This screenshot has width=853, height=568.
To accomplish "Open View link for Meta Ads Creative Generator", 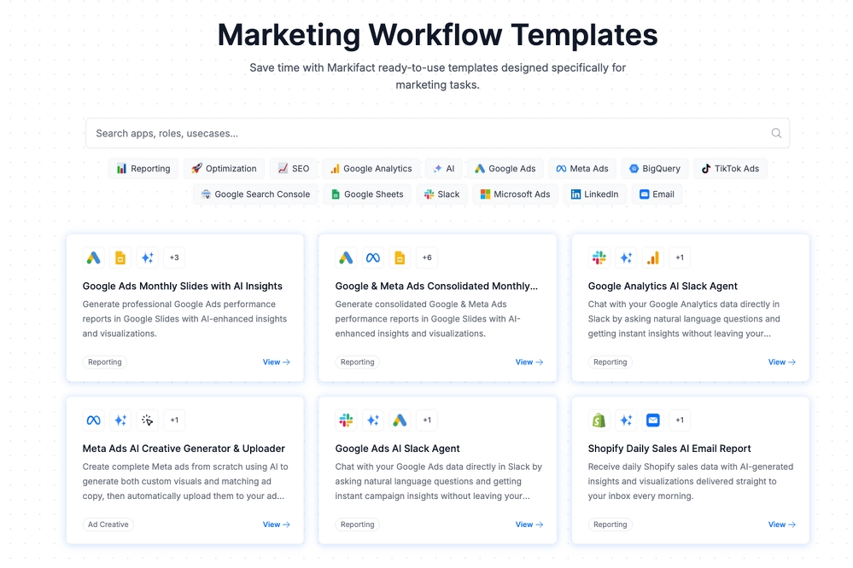I will pyautogui.click(x=277, y=525).
